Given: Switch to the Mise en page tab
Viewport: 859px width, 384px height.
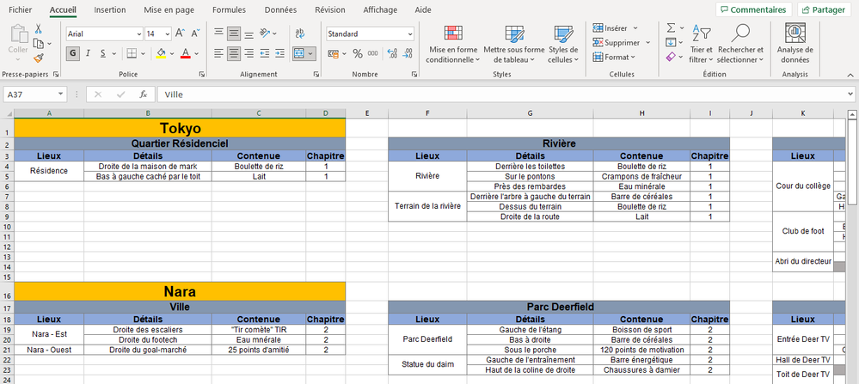Looking at the screenshot, I should point(169,9).
